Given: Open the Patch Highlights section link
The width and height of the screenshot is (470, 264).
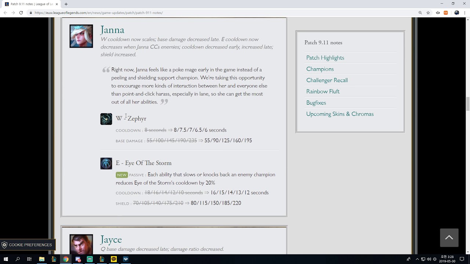Looking at the screenshot, I should 325,58.
